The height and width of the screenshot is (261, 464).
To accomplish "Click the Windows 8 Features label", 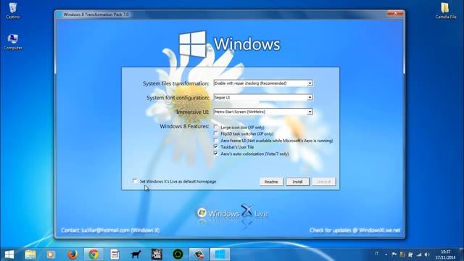I will coord(184,126).
